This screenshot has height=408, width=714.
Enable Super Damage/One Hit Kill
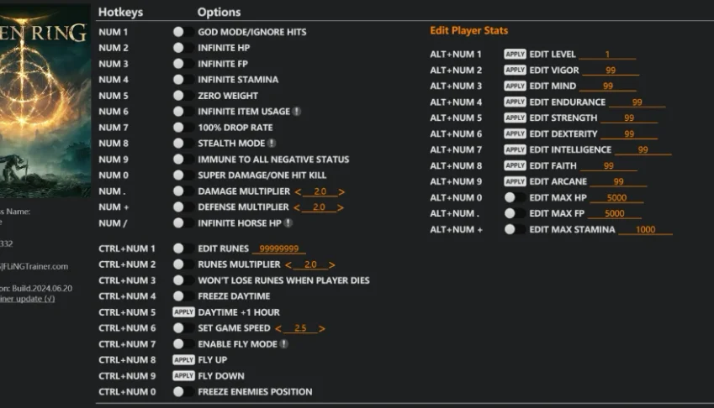[x=183, y=175]
